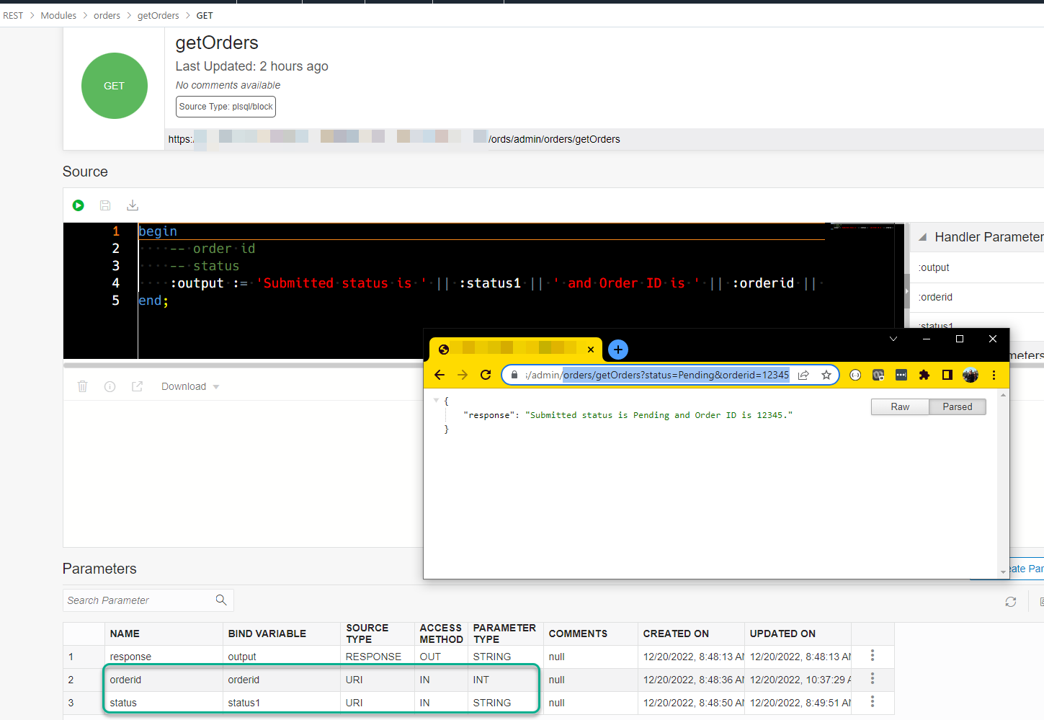The width and height of the screenshot is (1044, 720).
Task: Click the refresh parameters icon
Action: (1011, 601)
